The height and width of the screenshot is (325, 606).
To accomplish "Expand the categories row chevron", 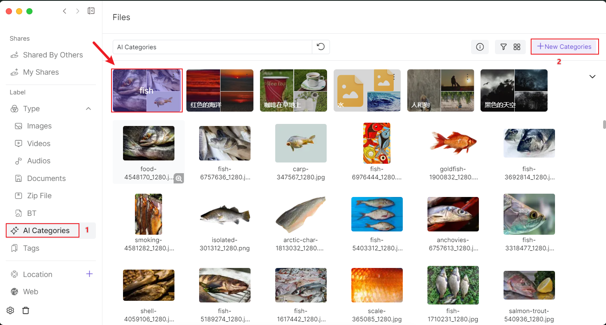I will (592, 76).
